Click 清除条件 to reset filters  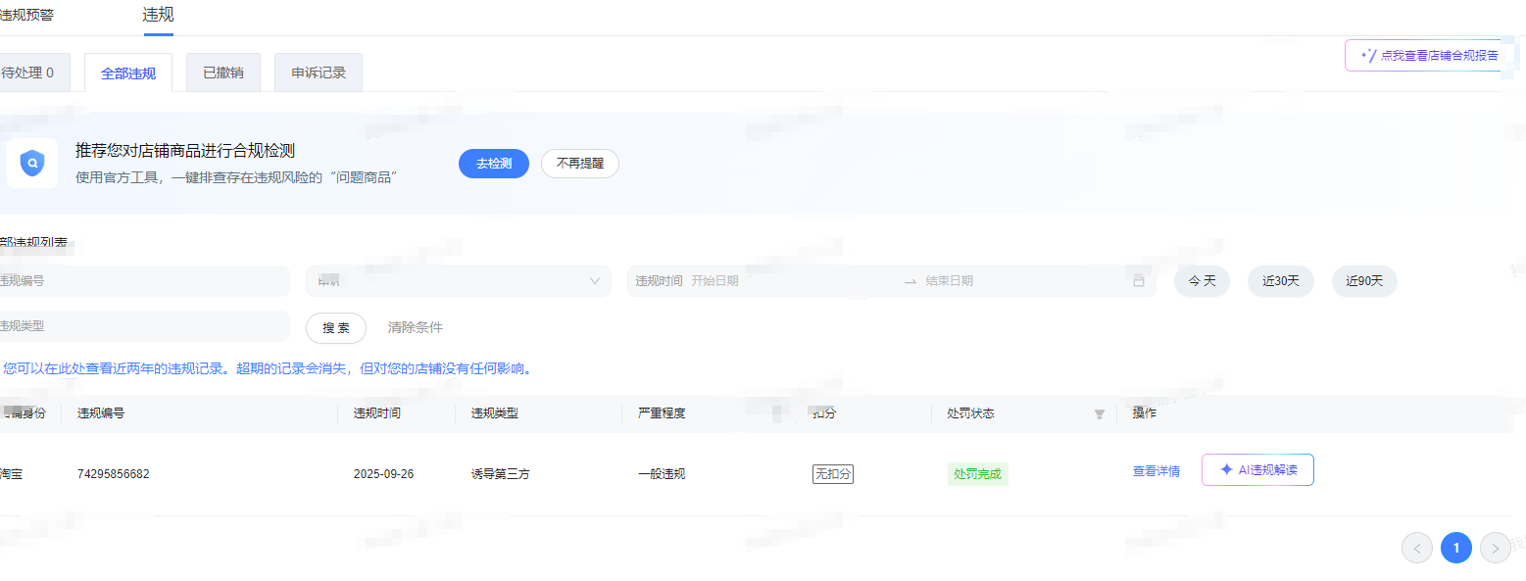pyautogui.click(x=415, y=328)
